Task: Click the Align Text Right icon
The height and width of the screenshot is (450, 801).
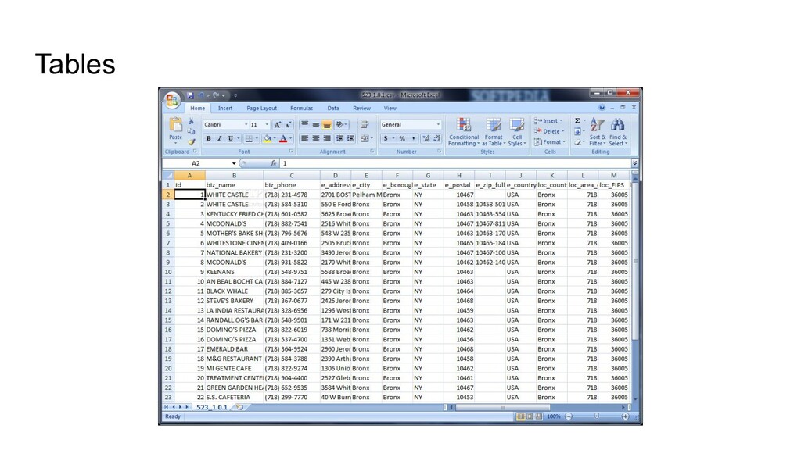Action: (327, 138)
